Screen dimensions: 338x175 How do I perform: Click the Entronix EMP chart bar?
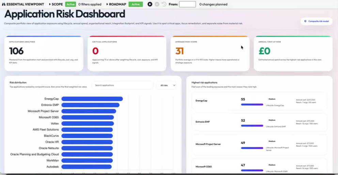click(90, 105)
